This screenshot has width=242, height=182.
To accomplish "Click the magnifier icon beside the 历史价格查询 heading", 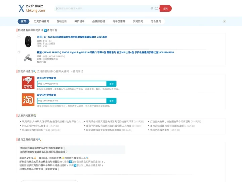I will pyautogui.click(x=35, y=71).
